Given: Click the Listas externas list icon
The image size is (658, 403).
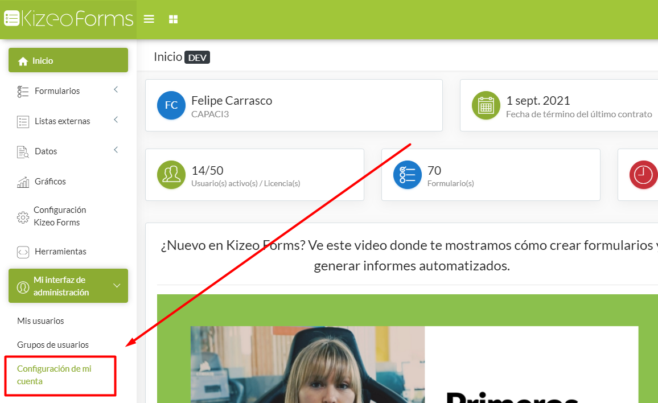Looking at the screenshot, I should pyautogui.click(x=23, y=121).
